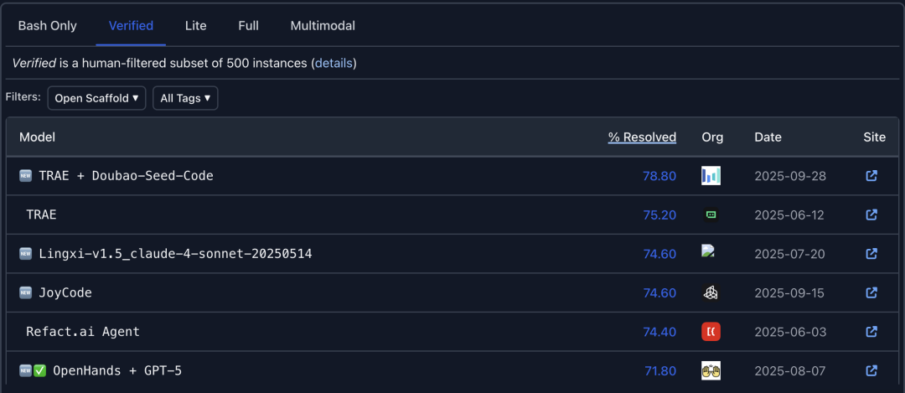Click the Doubao-Seed-Code org bar-chart logo
The width and height of the screenshot is (905, 393).
(x=711, y=176)
